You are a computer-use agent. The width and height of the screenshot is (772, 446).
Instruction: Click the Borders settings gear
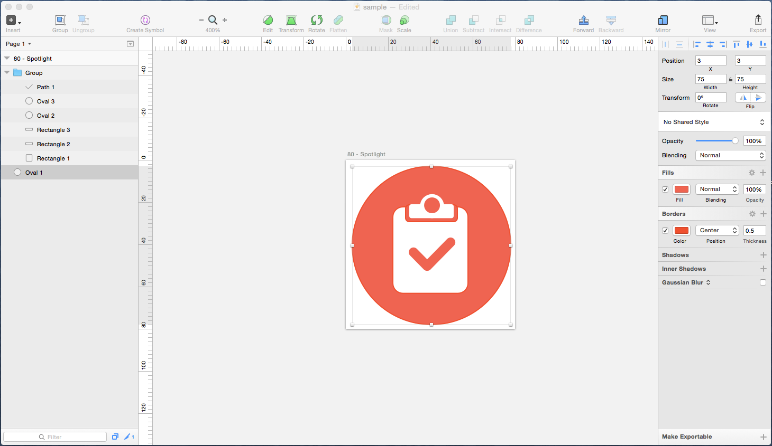click(x=752, y=214)
